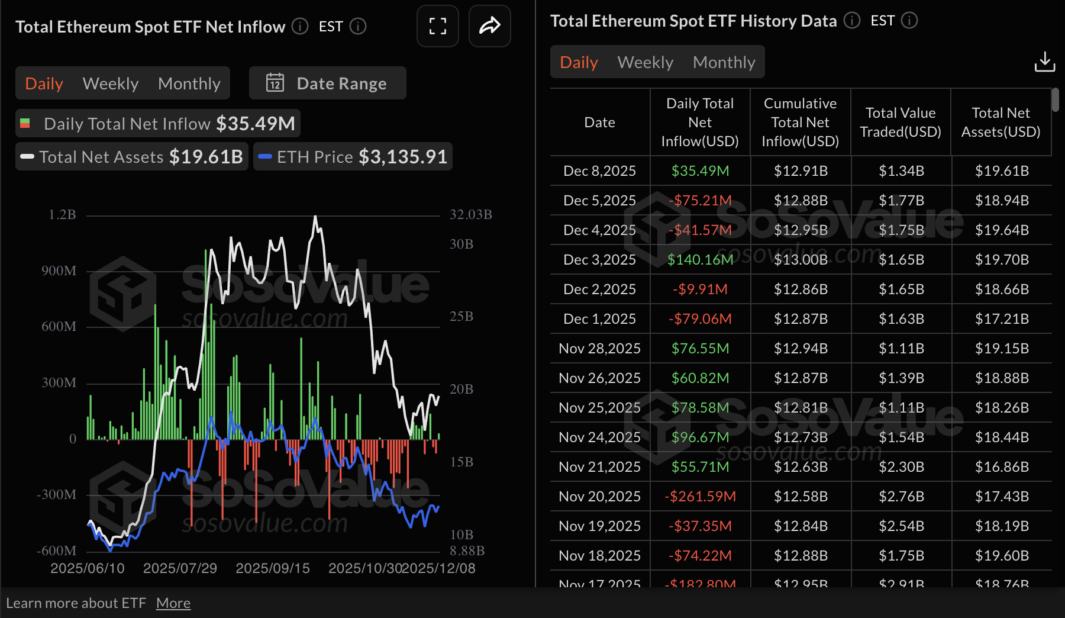1065x618 pixels.
Task: Open info tooltip next to chart title
Action: (299, 26)
